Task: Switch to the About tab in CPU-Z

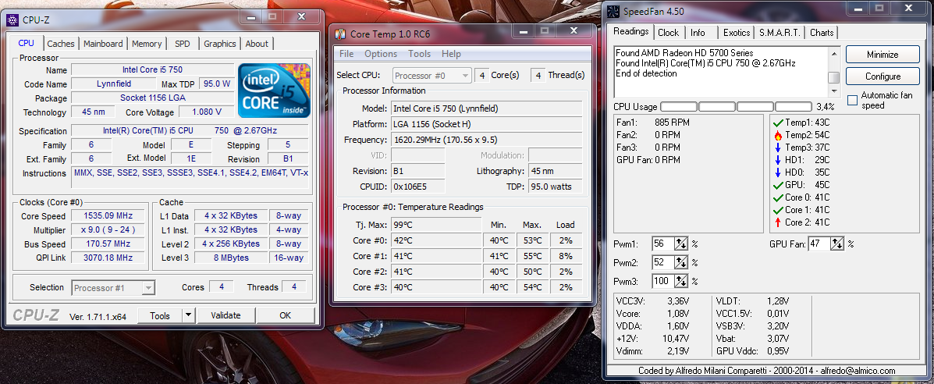Action: point(257,44)
